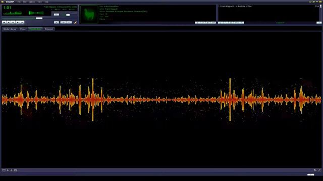Open the File menu
323x181 pixels.
pyautogui.click(x=19, y=2)
